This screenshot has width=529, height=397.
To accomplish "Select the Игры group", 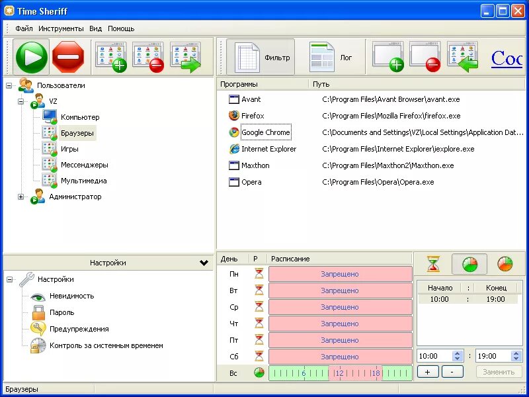I will 69,149.
